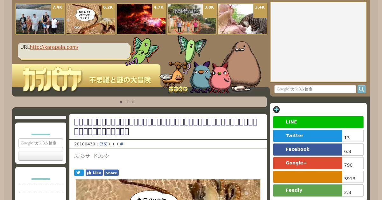Open the 6.2K octopus thumbnail
This screenshot has height=200, width=382.
(91, 19)
